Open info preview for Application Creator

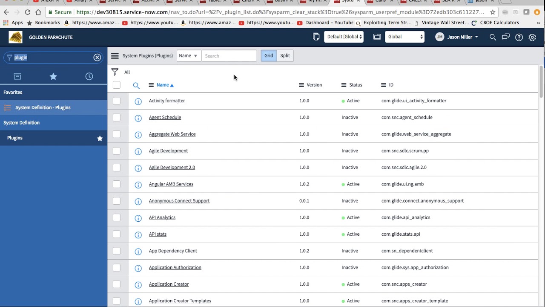tap(138, 285)
